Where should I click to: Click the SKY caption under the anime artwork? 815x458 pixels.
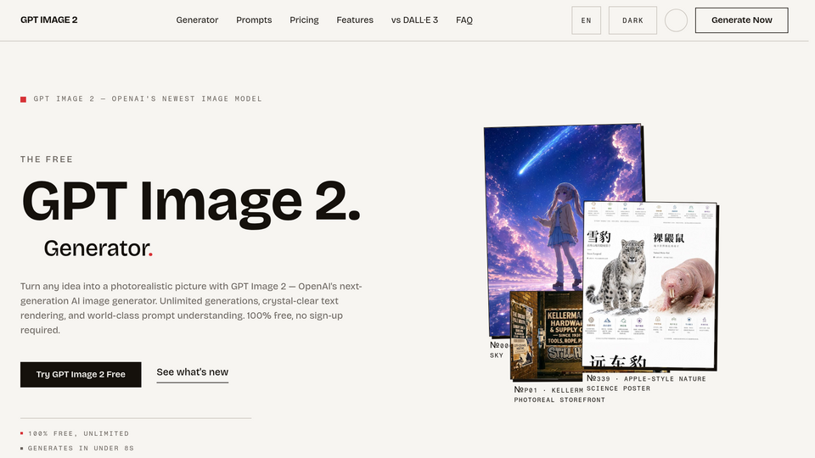(497, 355)
